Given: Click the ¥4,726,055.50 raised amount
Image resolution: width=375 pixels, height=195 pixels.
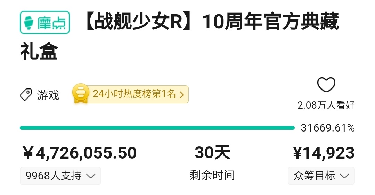Looking at the screenshot, I should coord(80,153).
